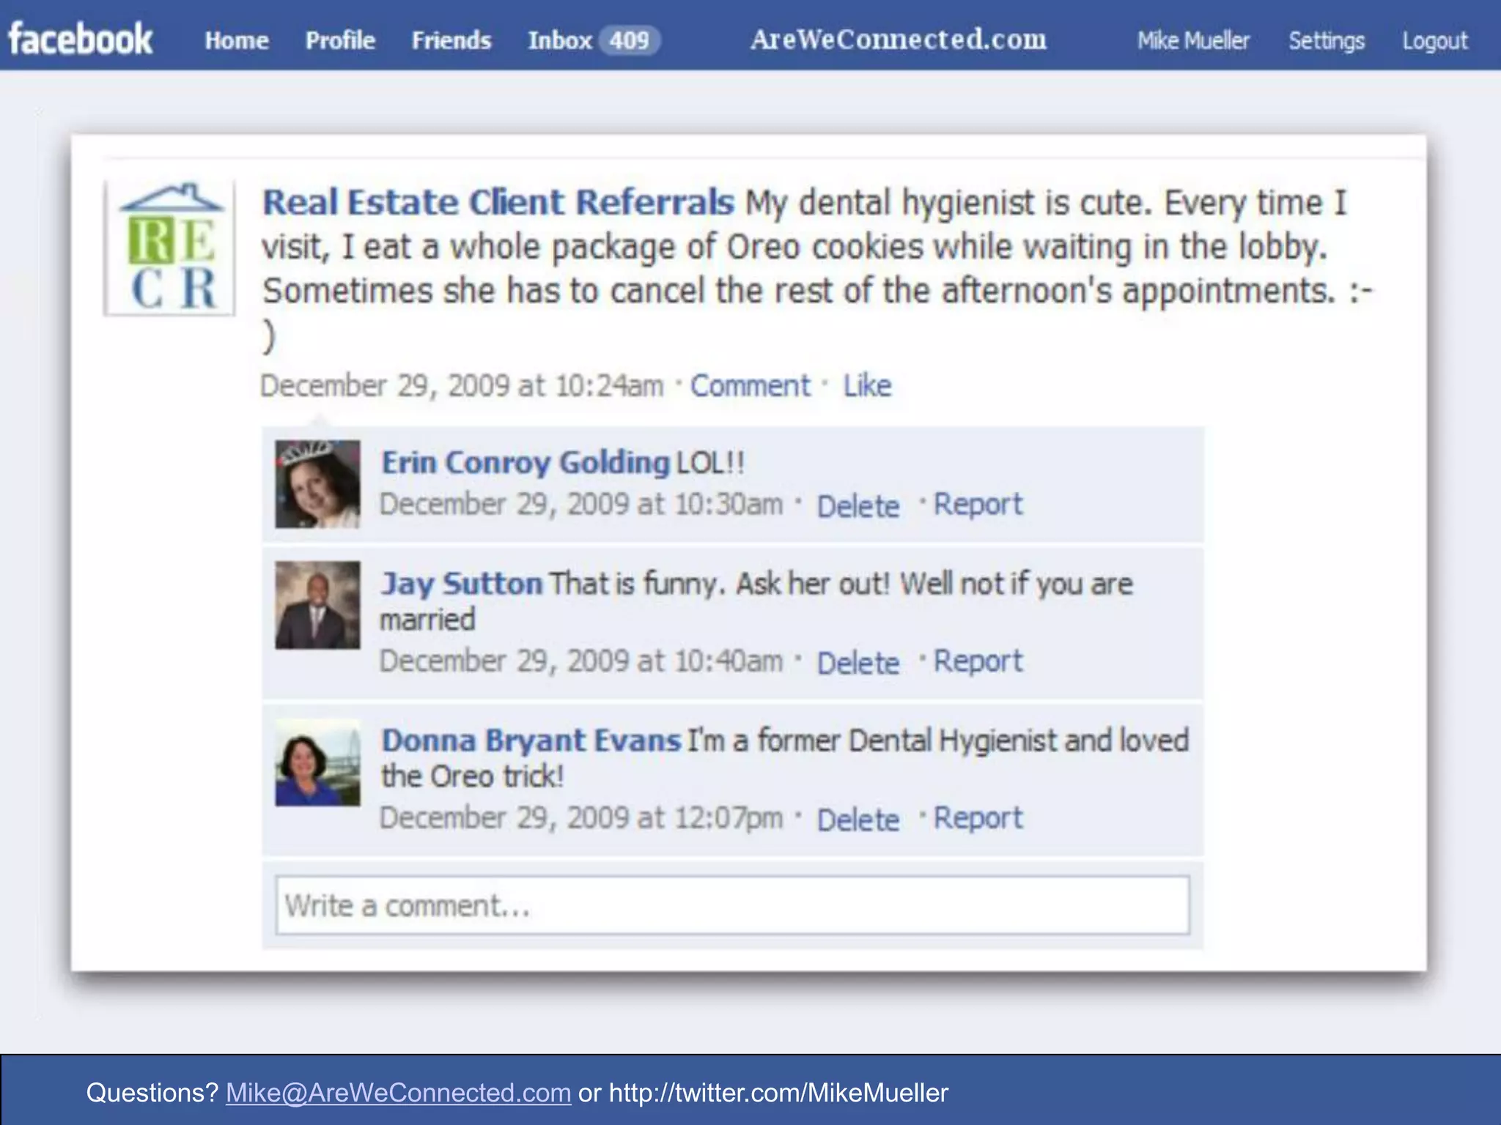
Task: Click the facebook logo
Action: (81, 40)
